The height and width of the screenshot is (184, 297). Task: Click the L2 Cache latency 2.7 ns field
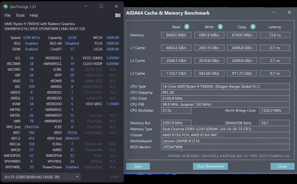(275, 61)
